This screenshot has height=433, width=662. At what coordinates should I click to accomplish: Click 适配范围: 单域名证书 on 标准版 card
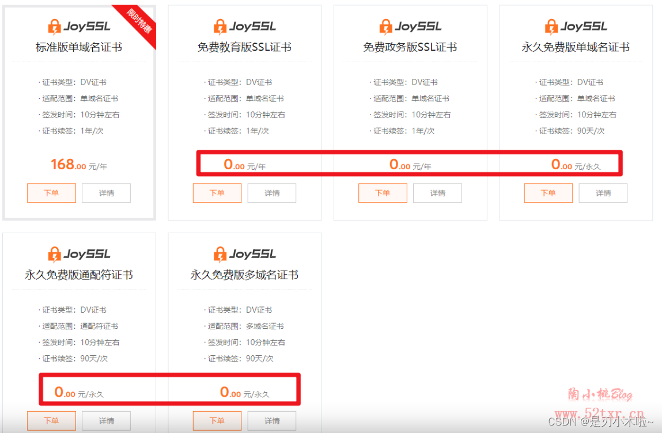(x=78, y=98)
